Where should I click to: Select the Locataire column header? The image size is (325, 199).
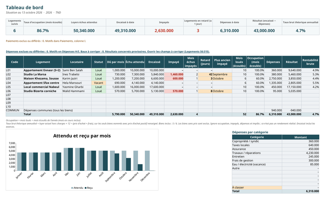tap(77, 62)
